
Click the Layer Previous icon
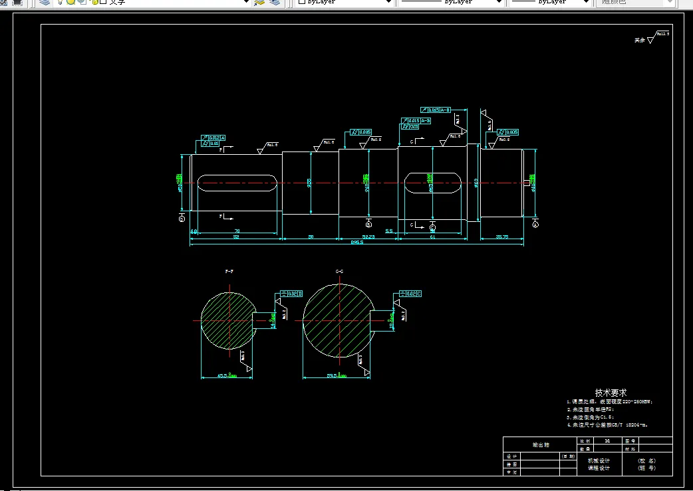tap(275, 2)
